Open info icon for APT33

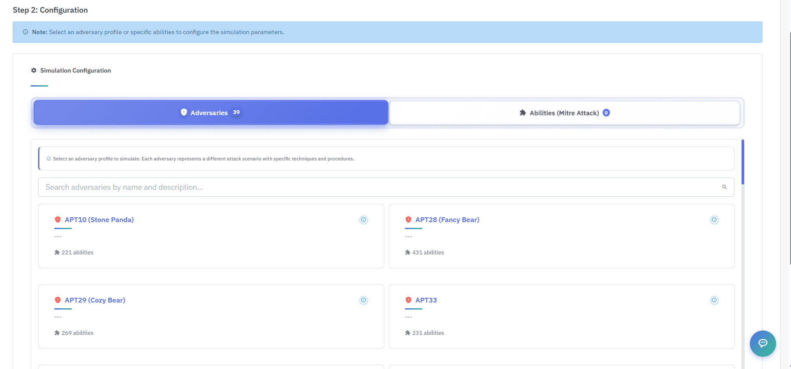[x=714, y=300]
